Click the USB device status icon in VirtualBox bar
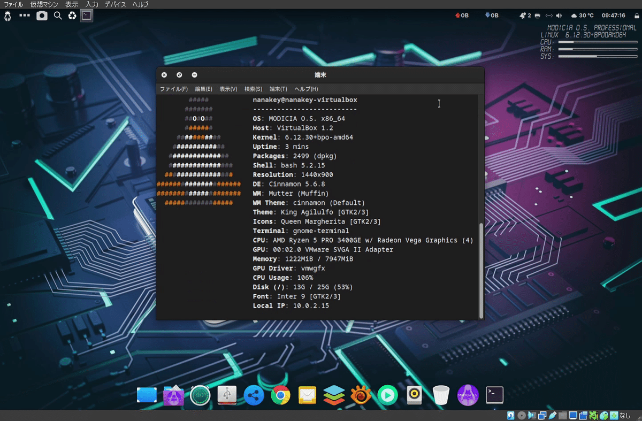This screenshot has height=421, width=642. click(x=552, y=415)
